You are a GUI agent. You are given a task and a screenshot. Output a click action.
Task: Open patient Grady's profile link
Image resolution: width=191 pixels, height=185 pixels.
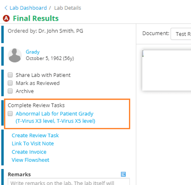pyautogui.click(x=32, y=52)
